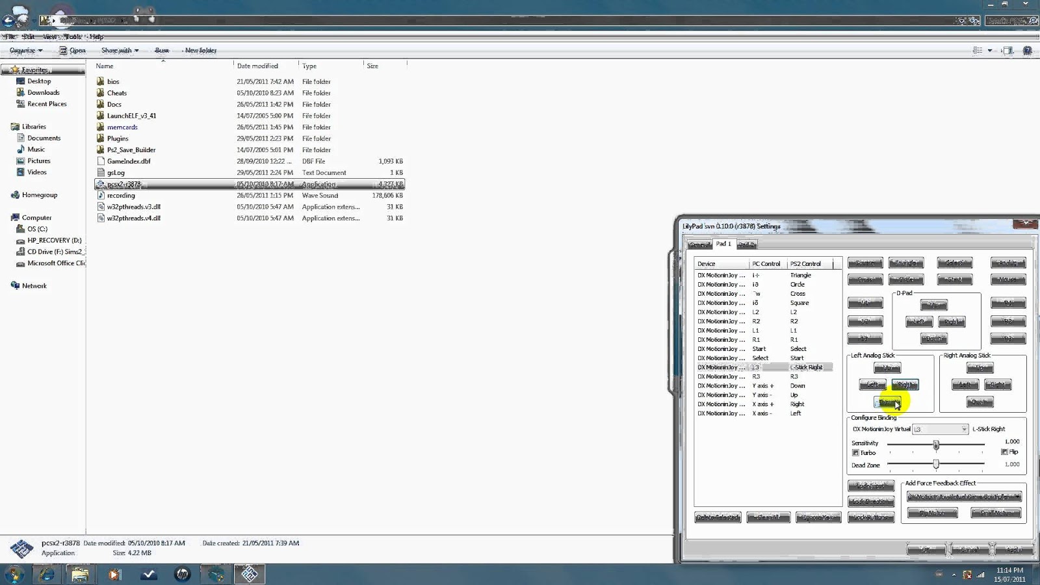Open the Edit menu
This screenshot has width=1040, height=585.
coord(29,36)
